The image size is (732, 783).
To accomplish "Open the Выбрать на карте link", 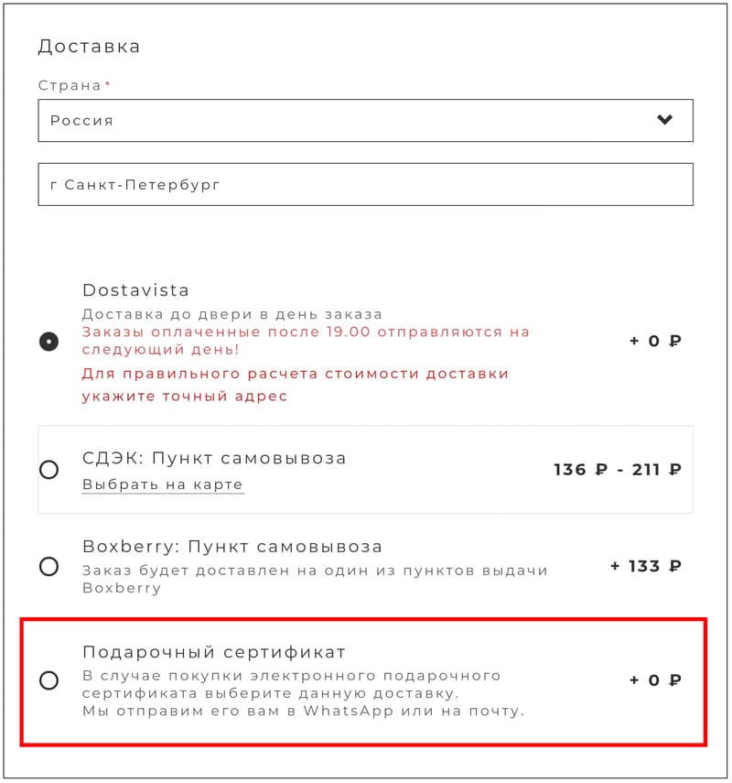I will 163,484.
